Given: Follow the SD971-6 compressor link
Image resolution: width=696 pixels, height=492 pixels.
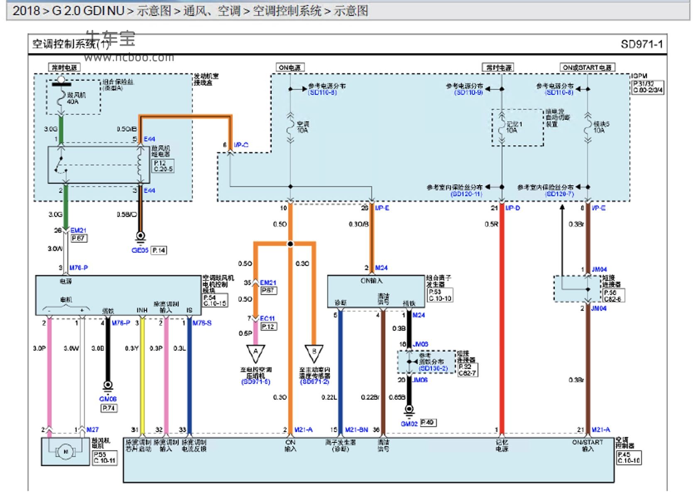Looking at the screenshot, I should [x=255, y=382].
